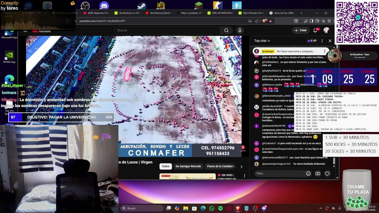Click the heart reaction icon in chat
The height and width of the screenshot is (213, 379).
pos(327,174)
